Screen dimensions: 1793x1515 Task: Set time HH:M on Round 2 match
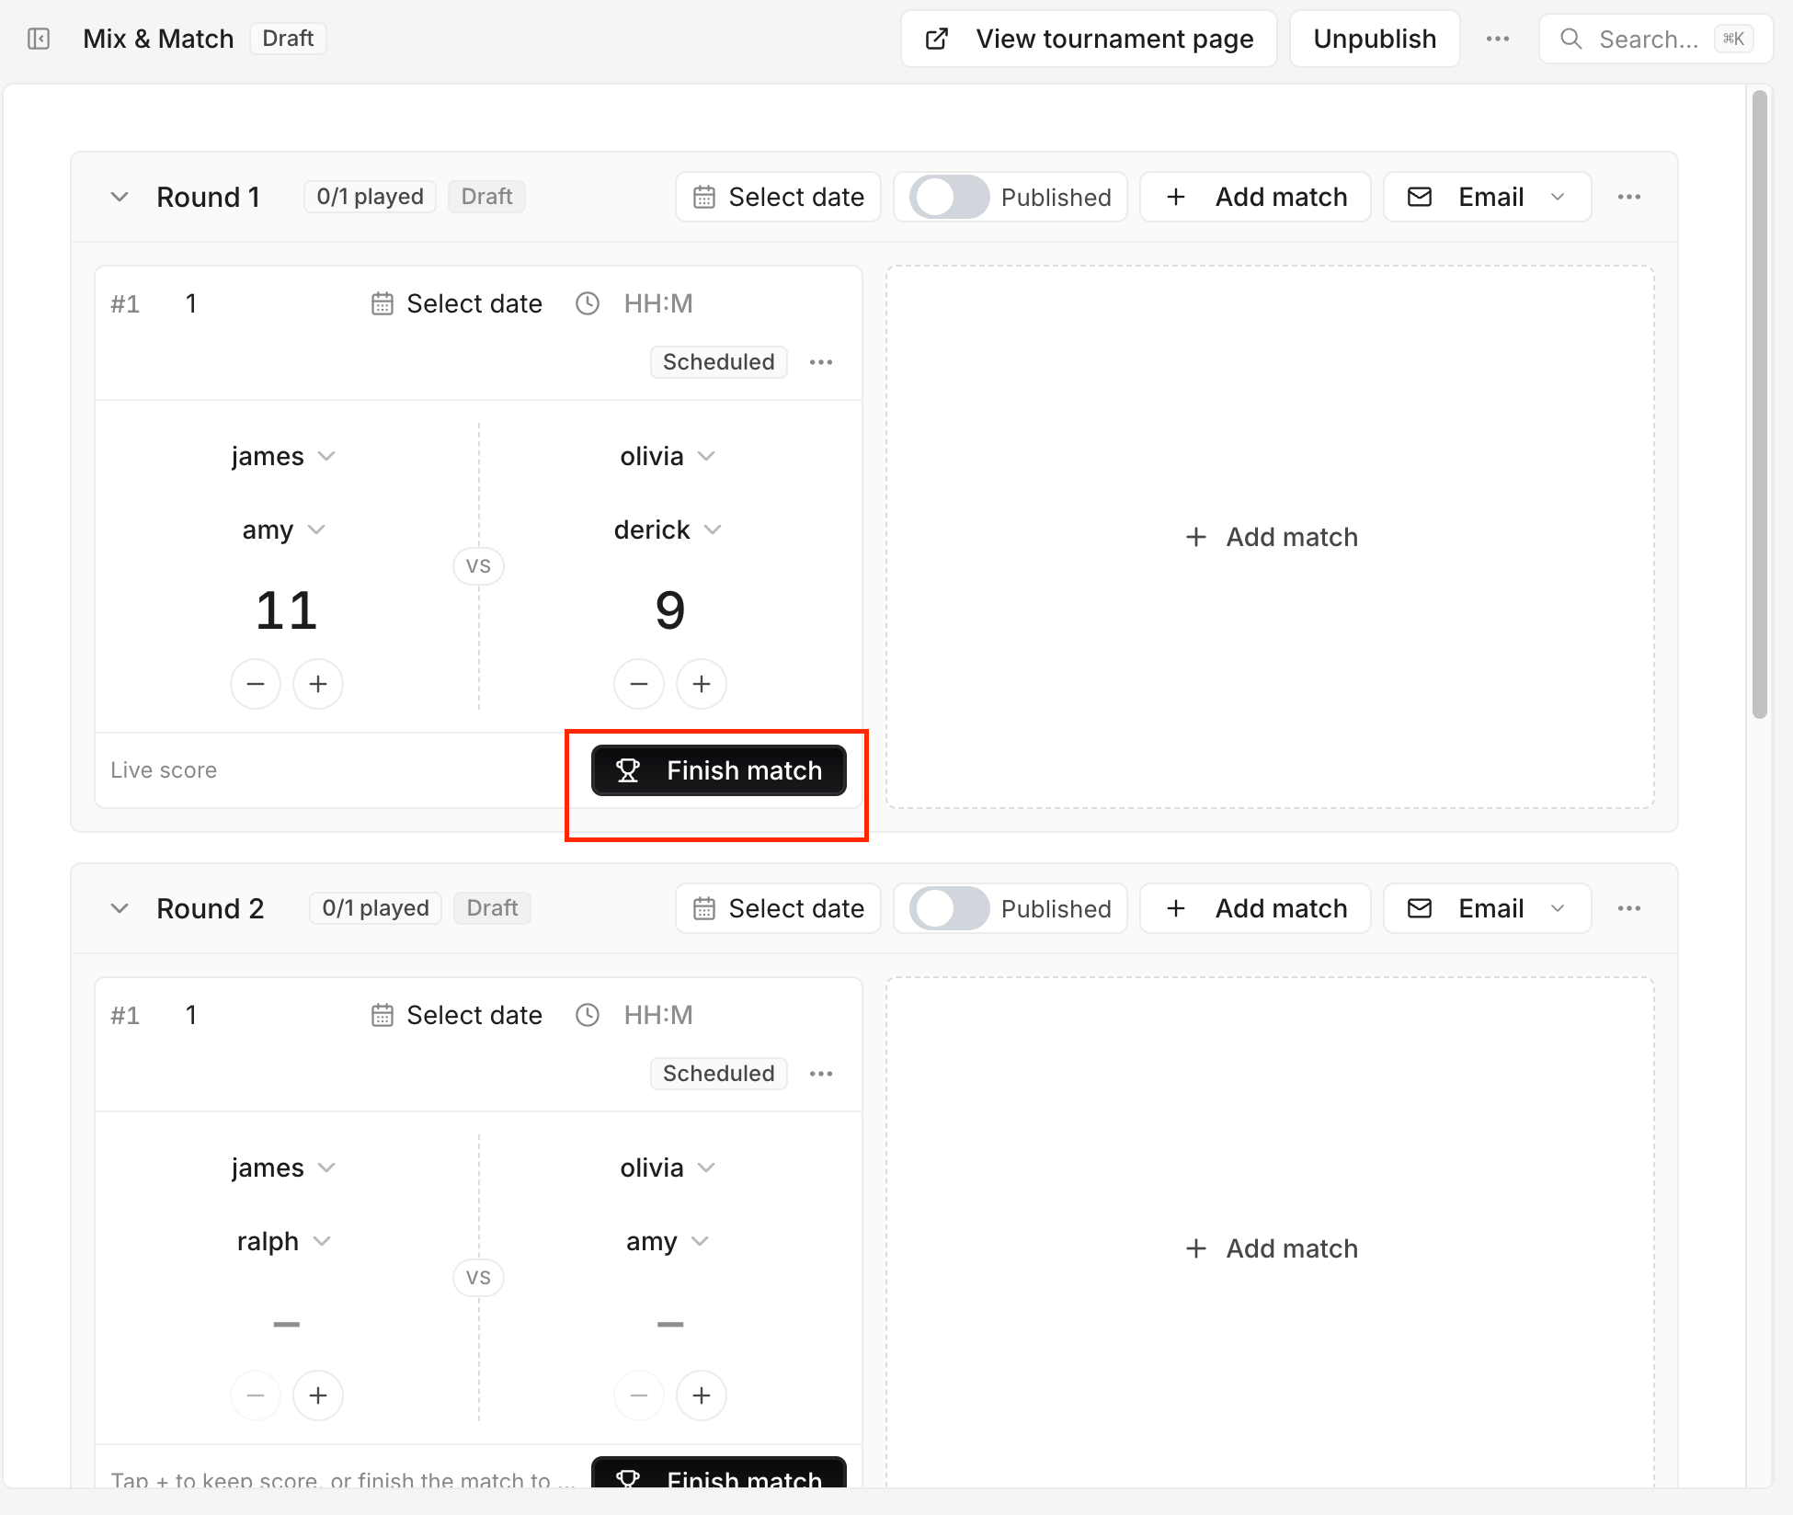point(658,1015)
